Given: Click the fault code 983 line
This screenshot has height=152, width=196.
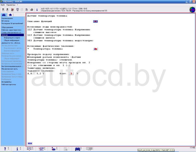Looking at the screenshot, I should point(60,41).
